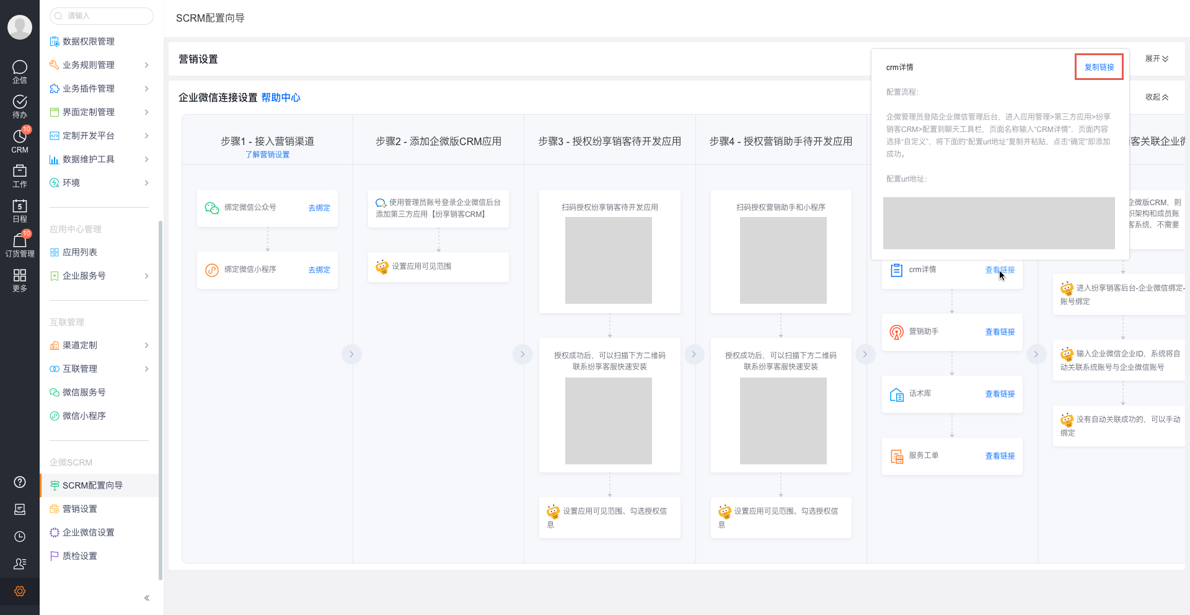Focus the sidebar search input
1190x615 pixels.
102,15
